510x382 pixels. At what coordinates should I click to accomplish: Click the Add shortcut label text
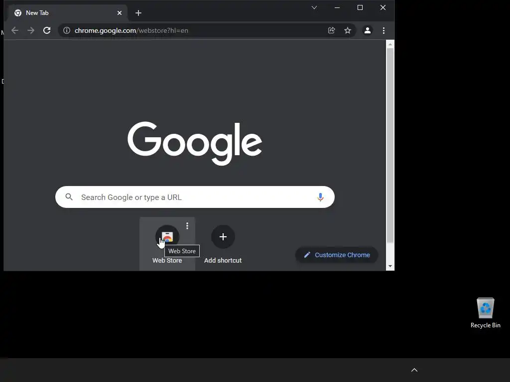[223, 261]
